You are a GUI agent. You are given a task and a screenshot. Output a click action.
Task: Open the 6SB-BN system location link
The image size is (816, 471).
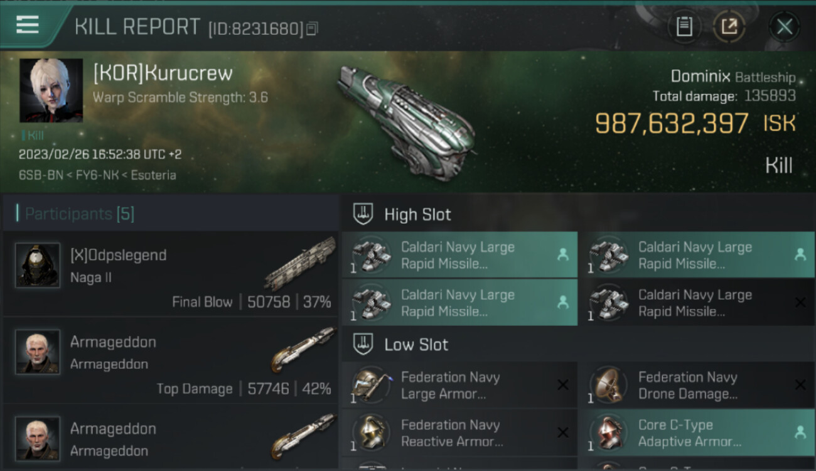[41, 175]
